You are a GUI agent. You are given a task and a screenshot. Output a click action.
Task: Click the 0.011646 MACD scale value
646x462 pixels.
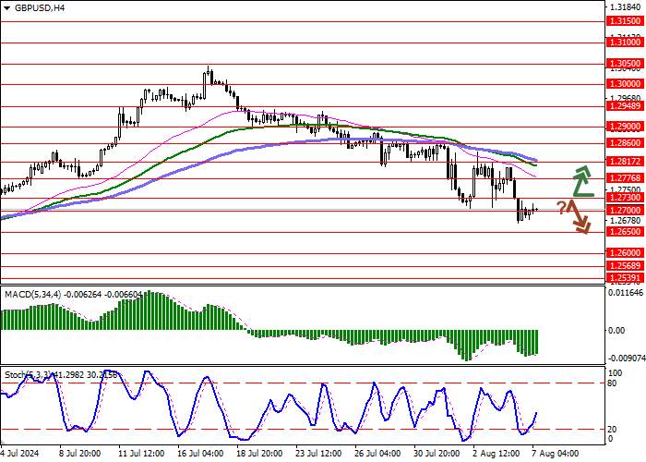[x=626, y=293]
